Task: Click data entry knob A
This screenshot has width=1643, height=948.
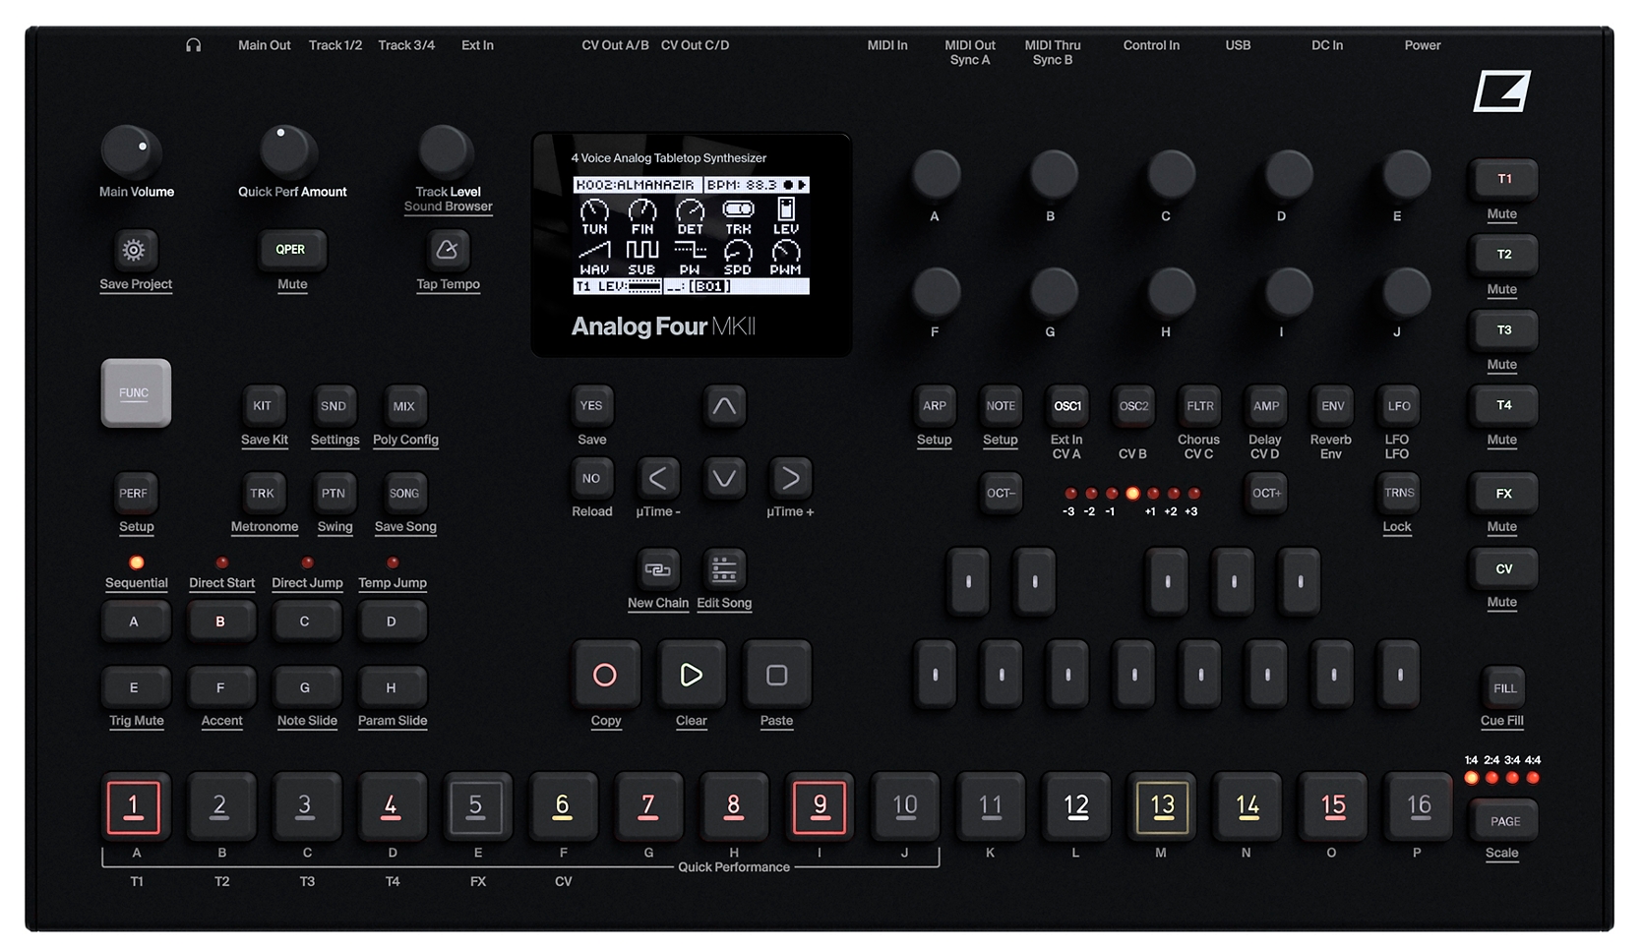Action: pos(936,175)
